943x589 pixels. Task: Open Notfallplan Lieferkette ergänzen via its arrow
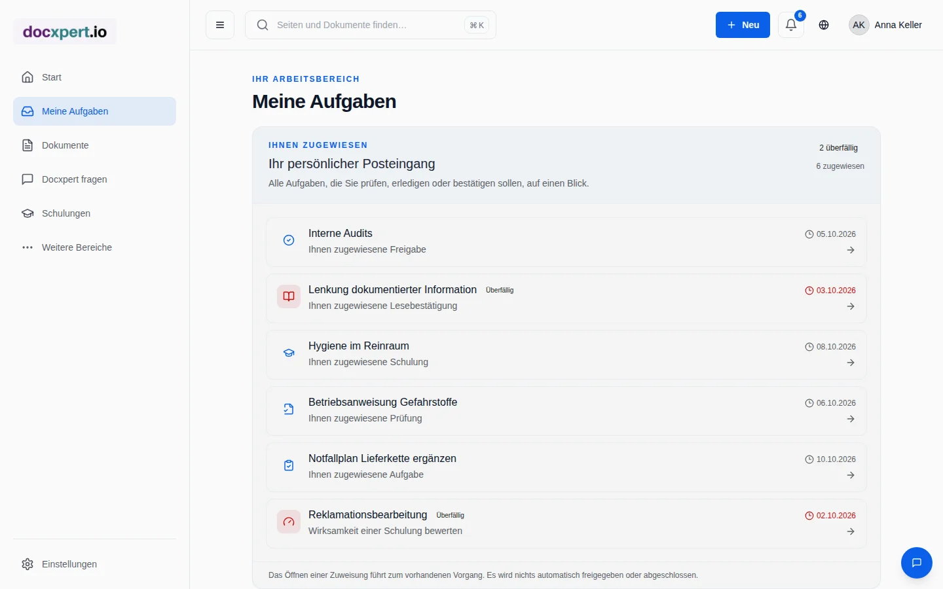pos(851,475)
